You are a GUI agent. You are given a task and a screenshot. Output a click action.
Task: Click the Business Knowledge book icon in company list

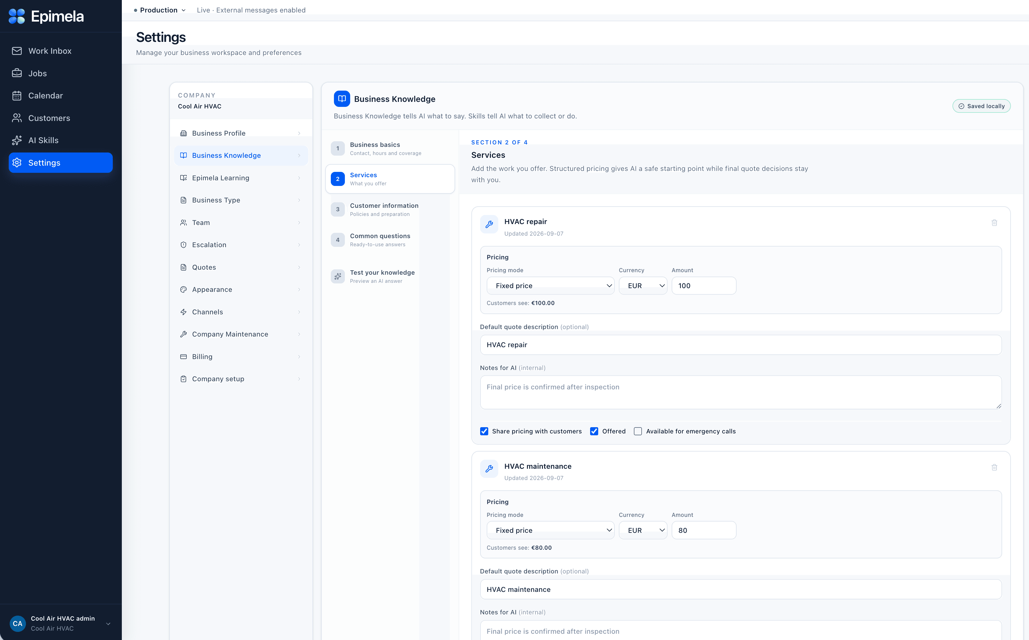click(x=183, y=155)
